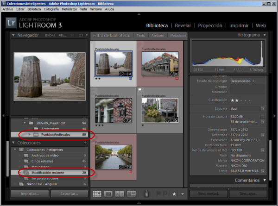
Task: Hide the top module panel
Action: (139, 14)
